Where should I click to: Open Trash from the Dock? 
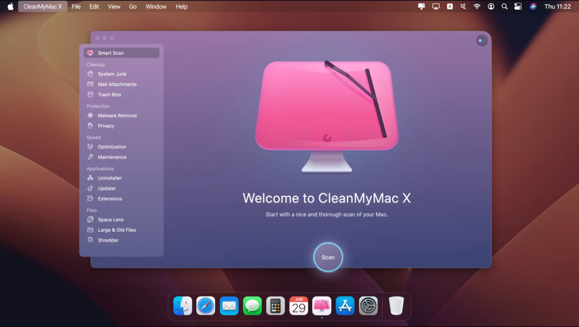[396, 306]
